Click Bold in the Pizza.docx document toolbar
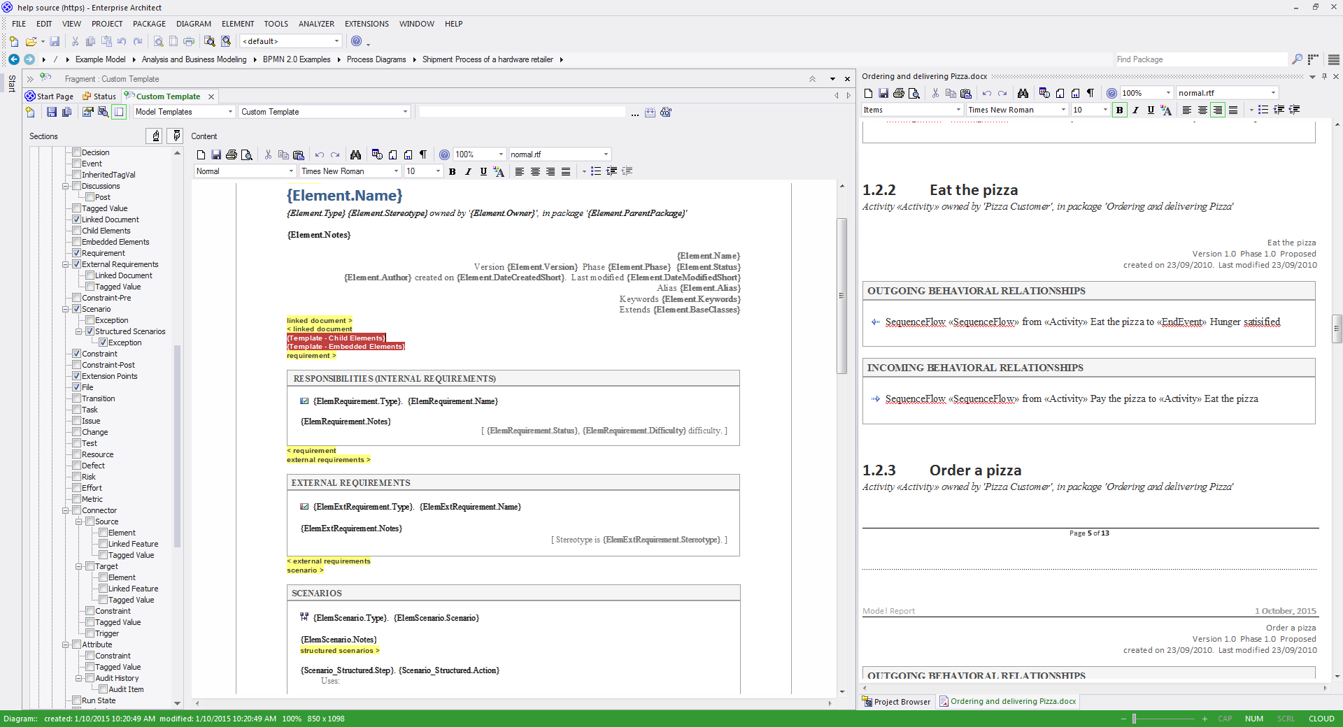Viewport: 1343px width, 727px height. [x=1119, y=110]
